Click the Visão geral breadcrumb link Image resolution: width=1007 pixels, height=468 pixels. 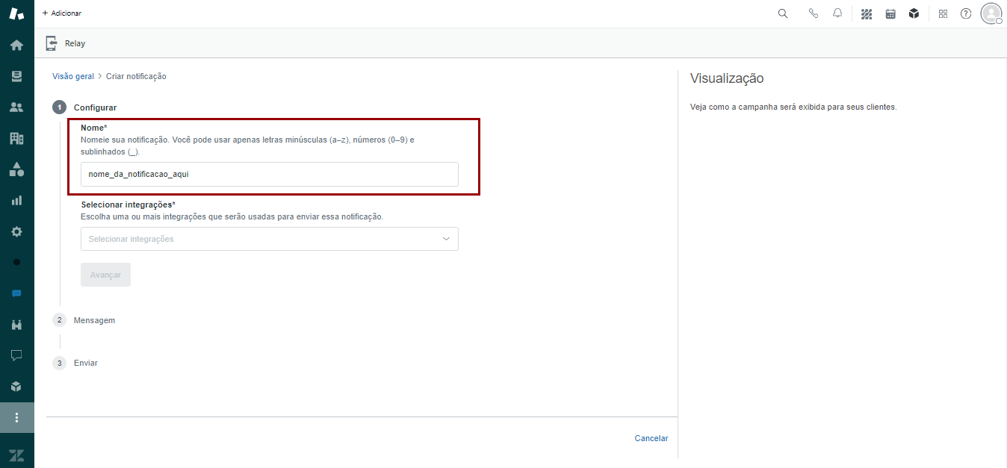(x=73, y=76)
